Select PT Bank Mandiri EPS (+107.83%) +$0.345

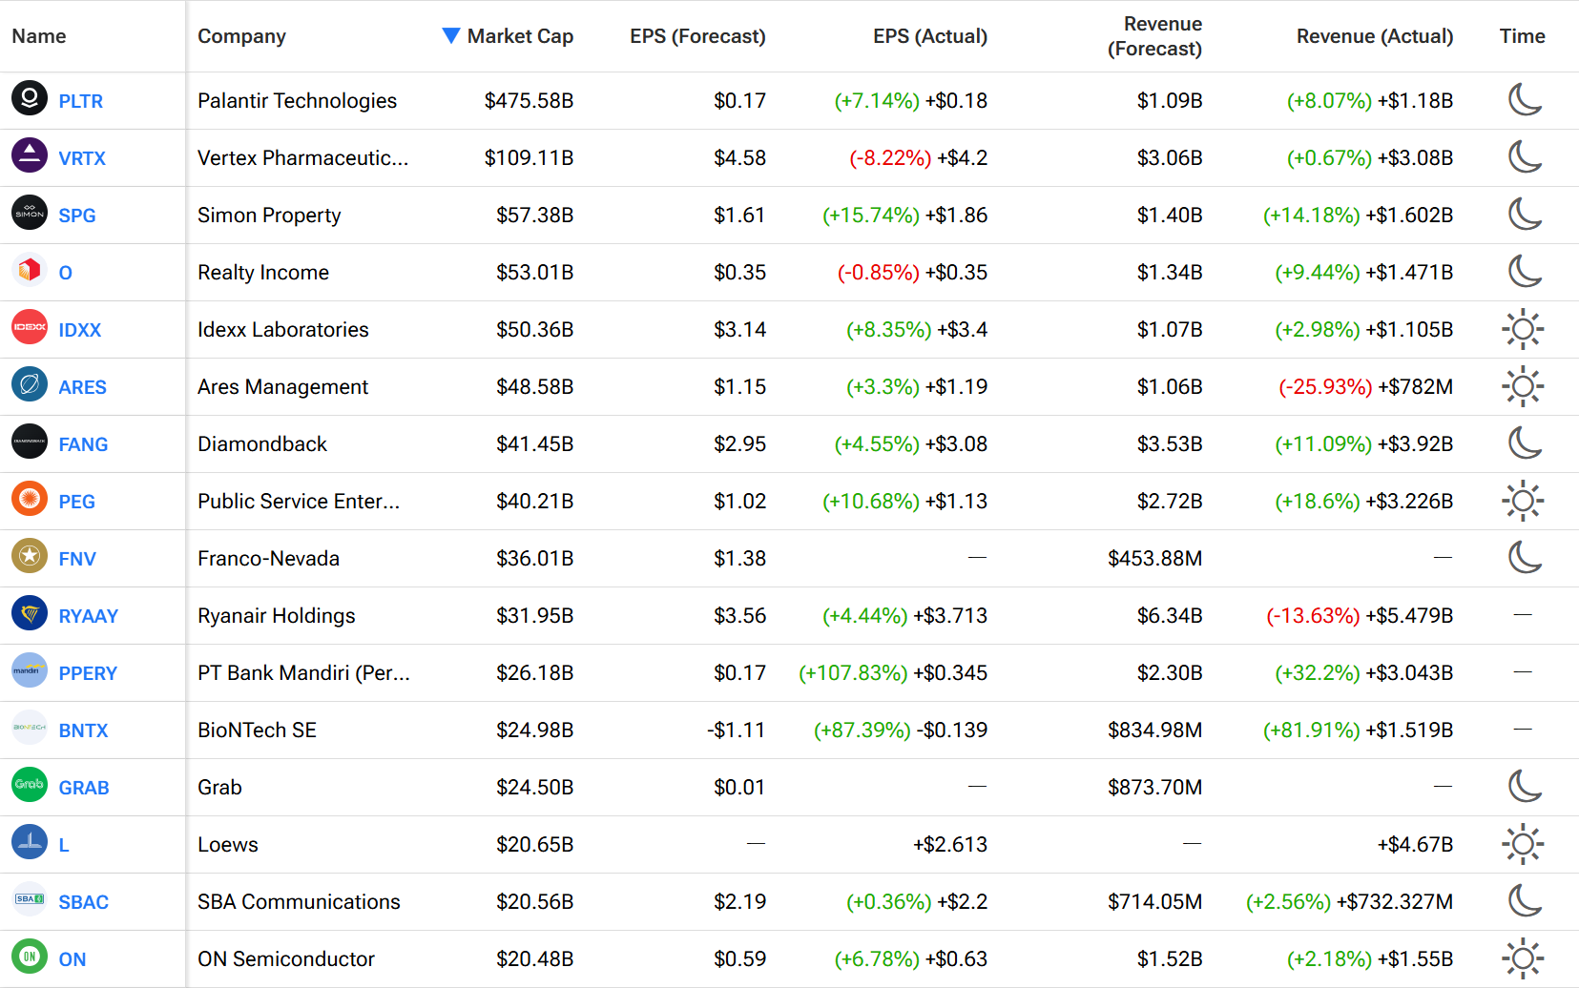892,673
